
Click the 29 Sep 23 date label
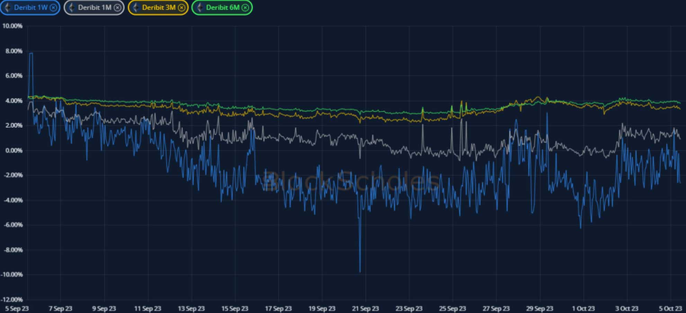[x=540, y=308]
